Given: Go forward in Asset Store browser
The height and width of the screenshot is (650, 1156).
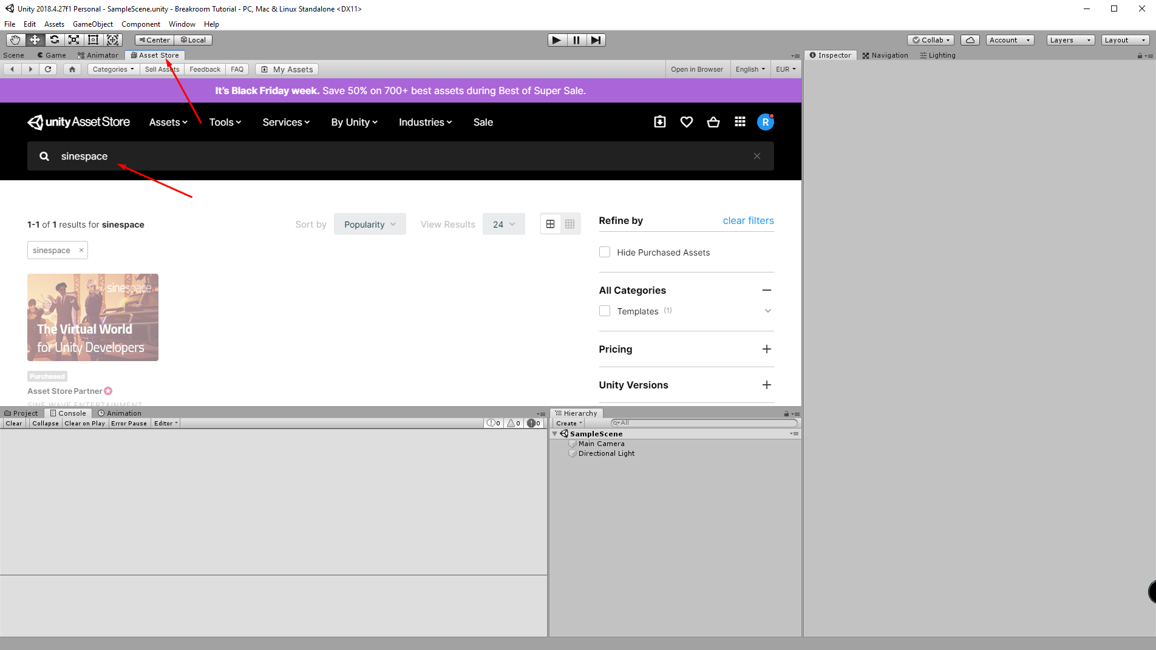Looking at the screenshot, I should (x=30, y=69).
